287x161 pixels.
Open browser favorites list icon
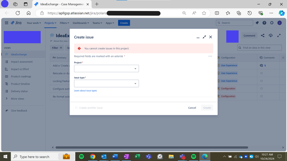(x=228, y=13)
